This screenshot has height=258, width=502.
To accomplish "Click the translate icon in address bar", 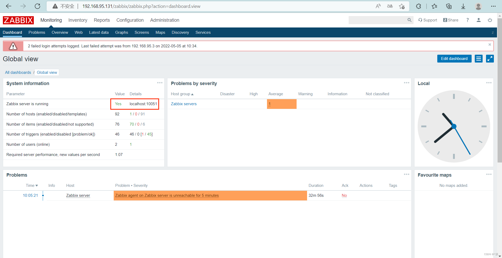I will 390,6.
